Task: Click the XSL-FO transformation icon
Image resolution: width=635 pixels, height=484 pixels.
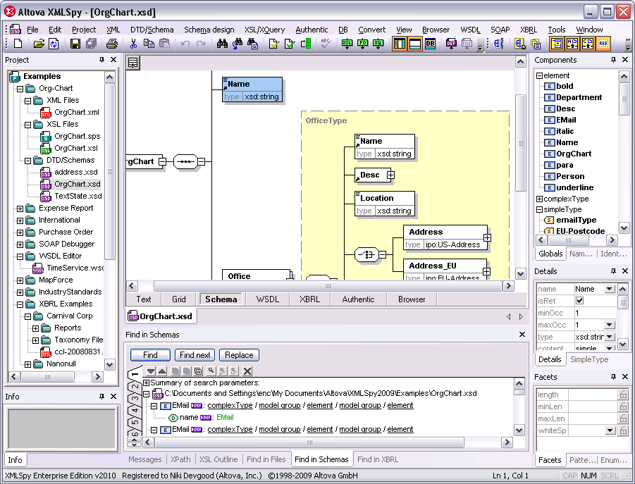Action: [x=362, y=44]
